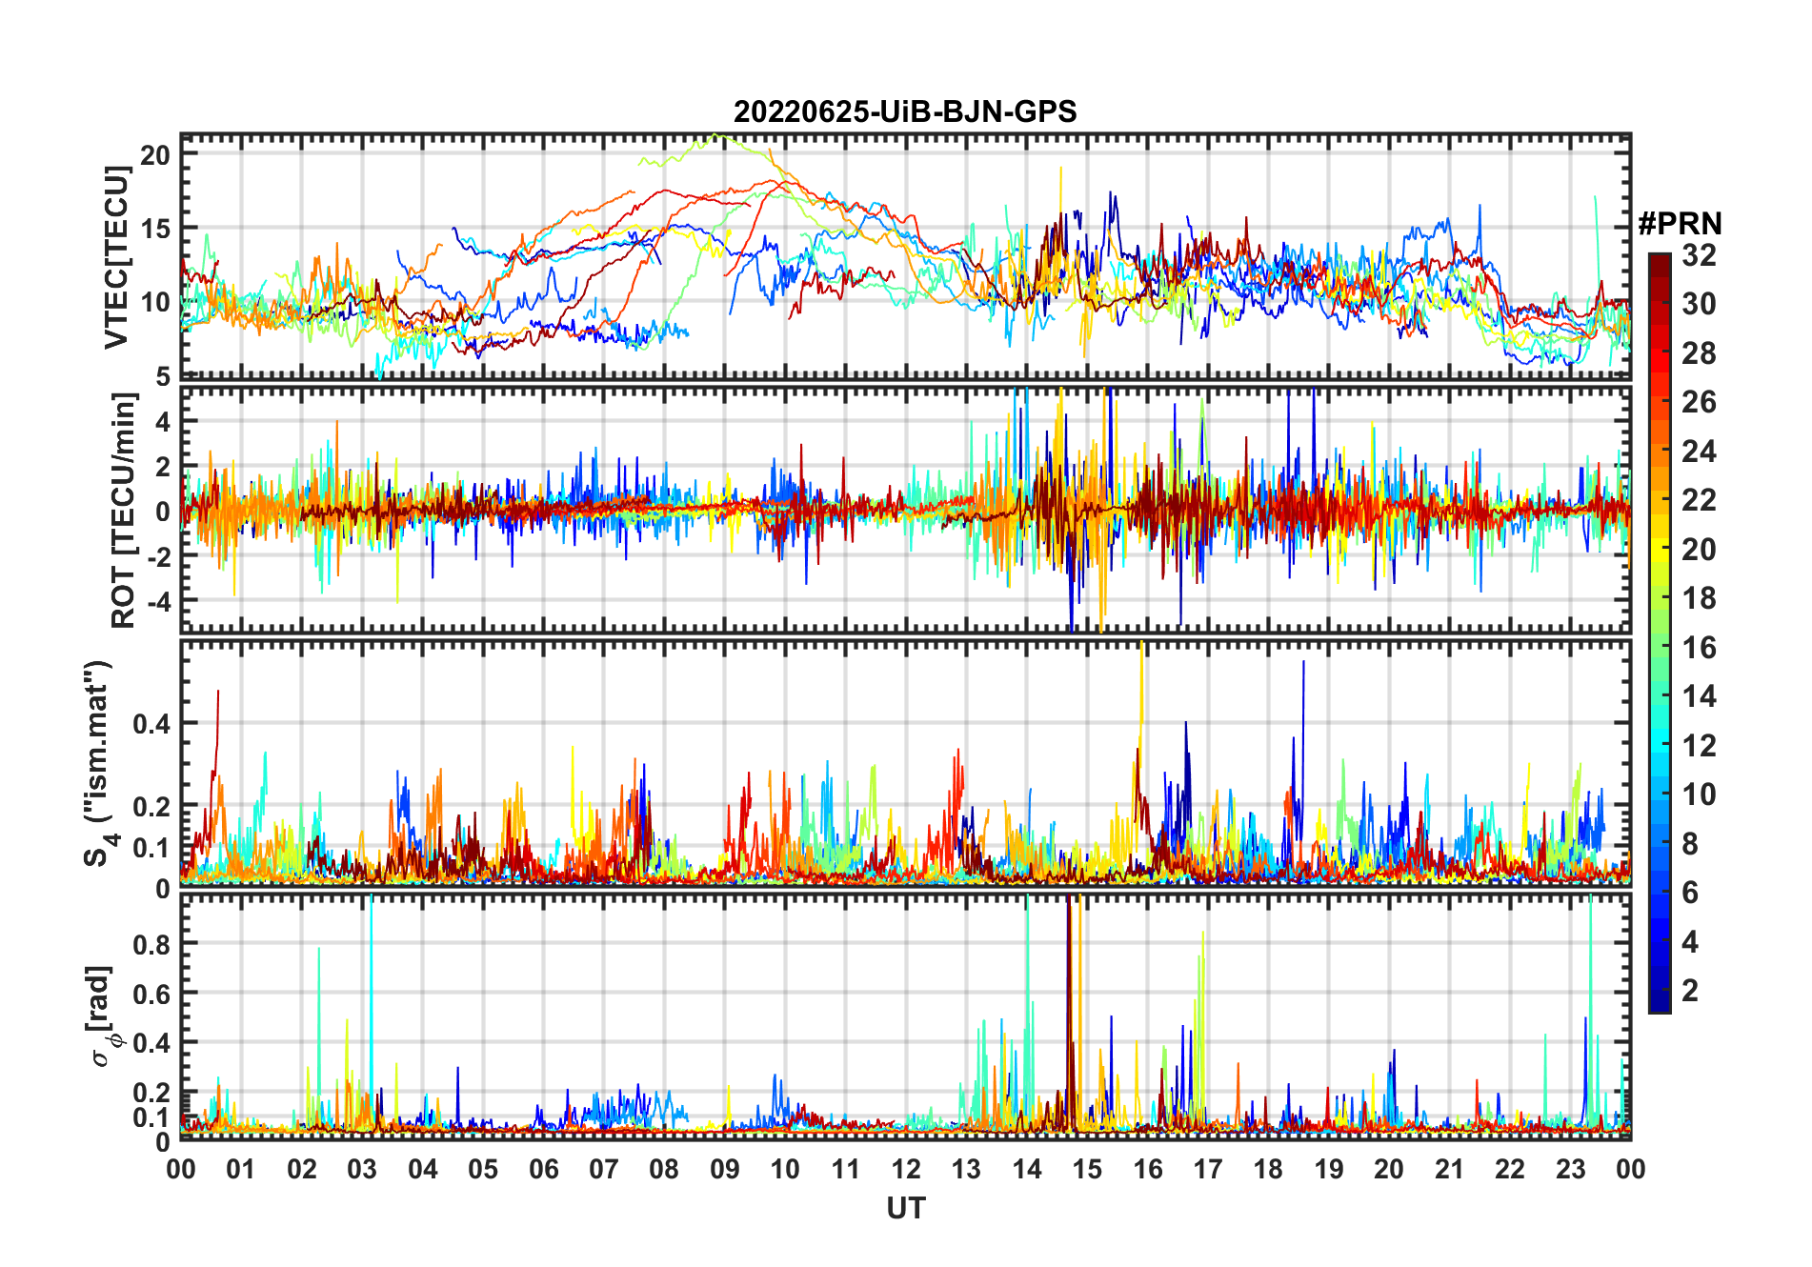The width and height of the screenshot is (1812, 1267).
Task: Click x-axis tick label 09
Action: click(725, 1169)
